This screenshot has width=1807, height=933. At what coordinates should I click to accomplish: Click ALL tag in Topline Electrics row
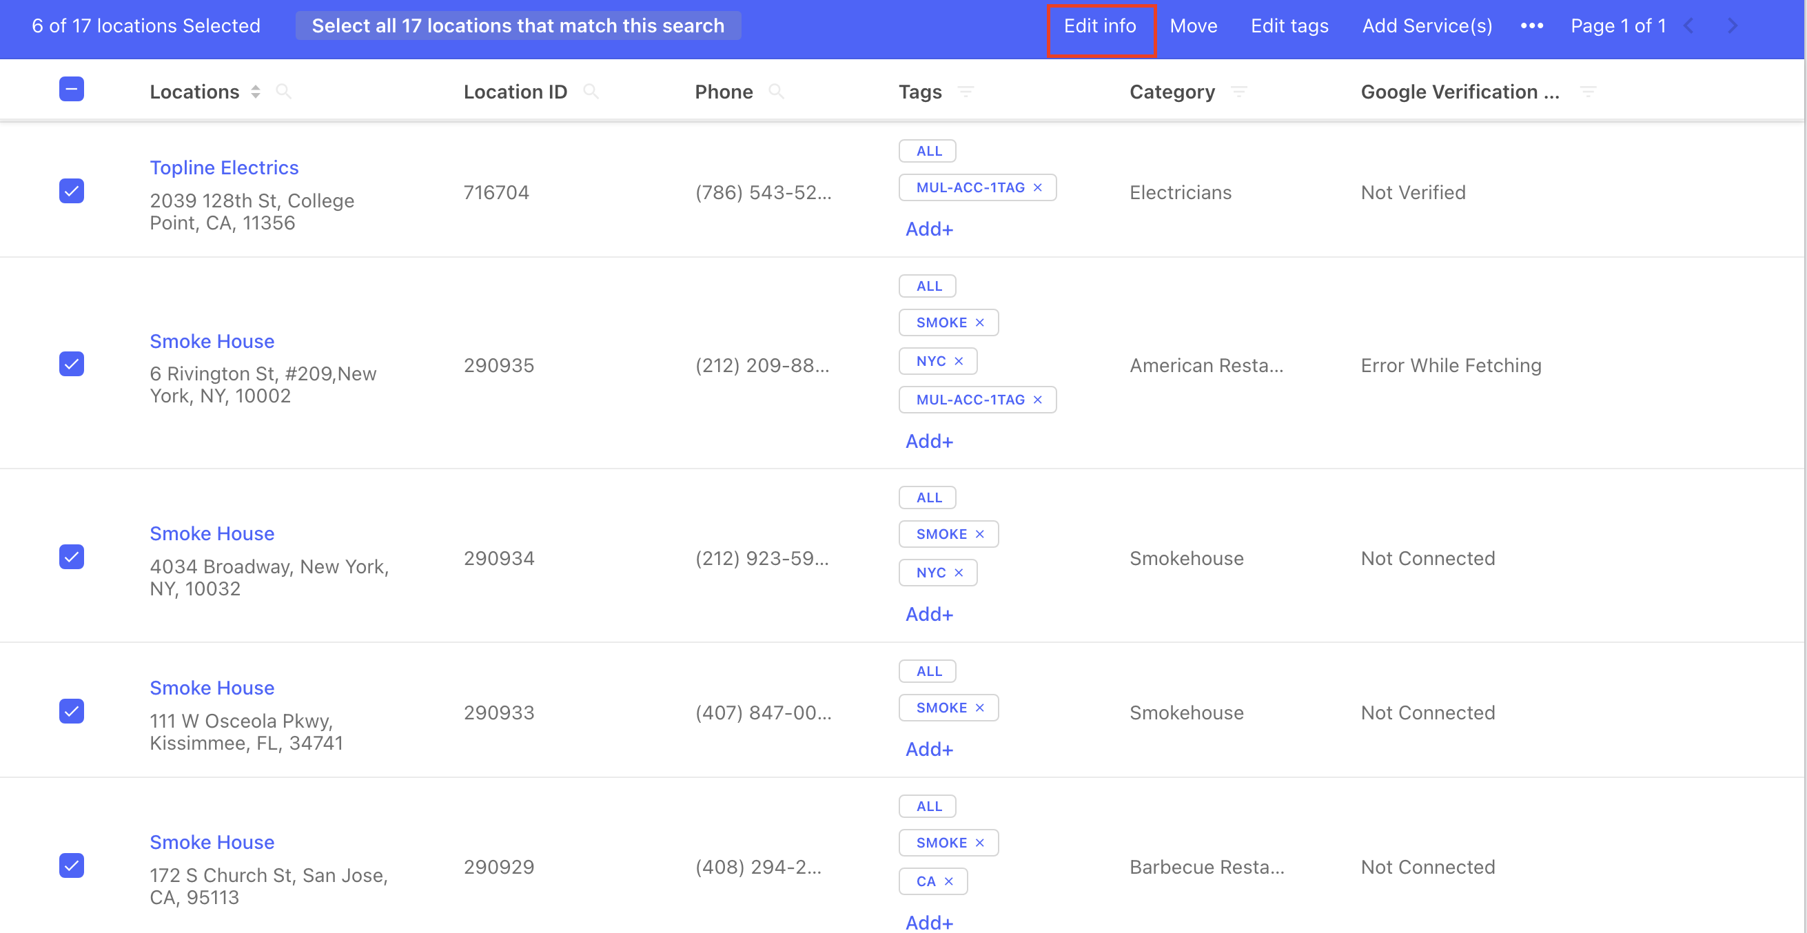(928, 151)
